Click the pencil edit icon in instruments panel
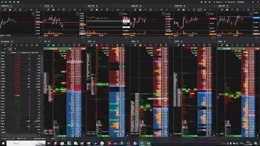 click(5, 49)
